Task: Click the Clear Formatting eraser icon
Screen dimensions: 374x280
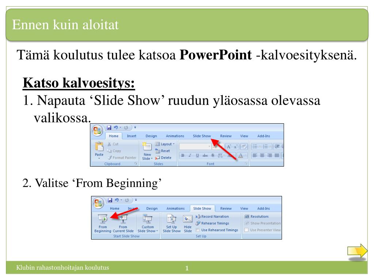Action: 244,147
